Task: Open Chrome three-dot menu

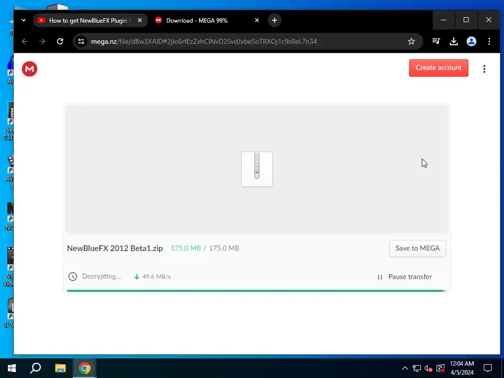Action: coord(489,41)
